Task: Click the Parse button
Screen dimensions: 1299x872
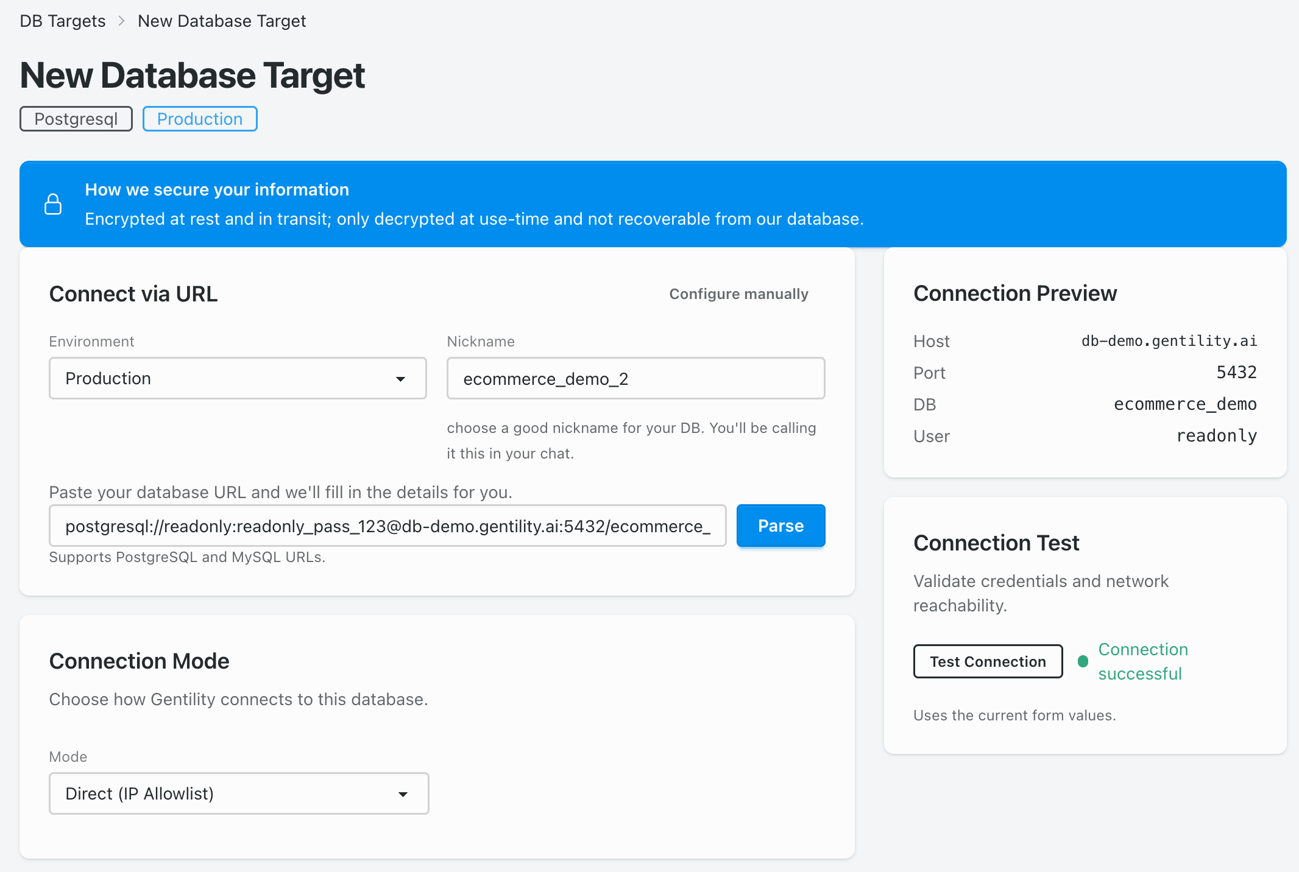Action: 780,526
